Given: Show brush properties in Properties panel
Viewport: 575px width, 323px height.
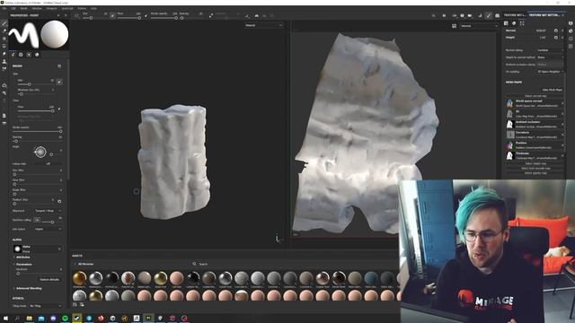Looking at the screenshot, I should (13, 55).
